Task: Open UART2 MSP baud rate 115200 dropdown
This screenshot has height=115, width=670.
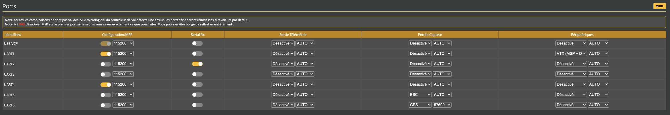Action: (123, 64)
